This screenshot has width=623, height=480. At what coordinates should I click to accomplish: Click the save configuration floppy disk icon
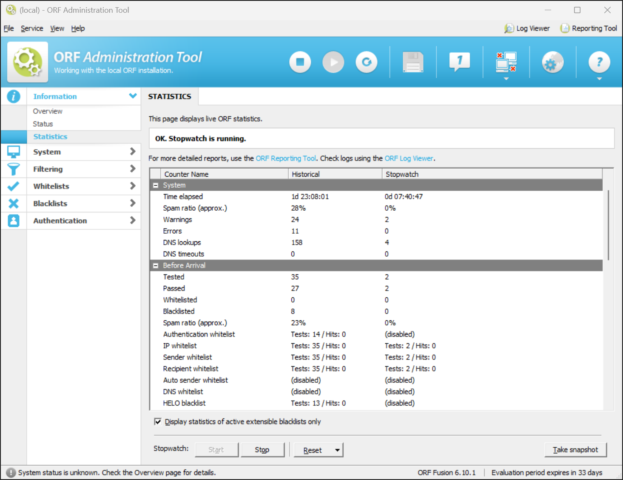click(x=413, y=62)
